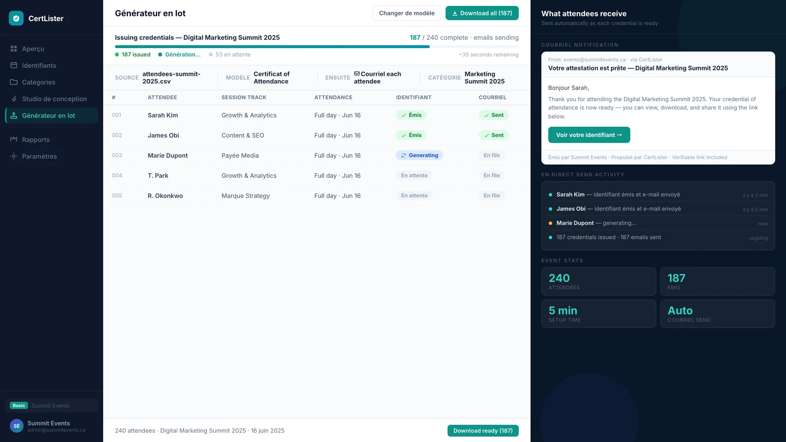The width and height of the screenshot is (786, 442).
Task: Click Download ready (187) button
Action: pyautogui.click(x=483, y=431)
